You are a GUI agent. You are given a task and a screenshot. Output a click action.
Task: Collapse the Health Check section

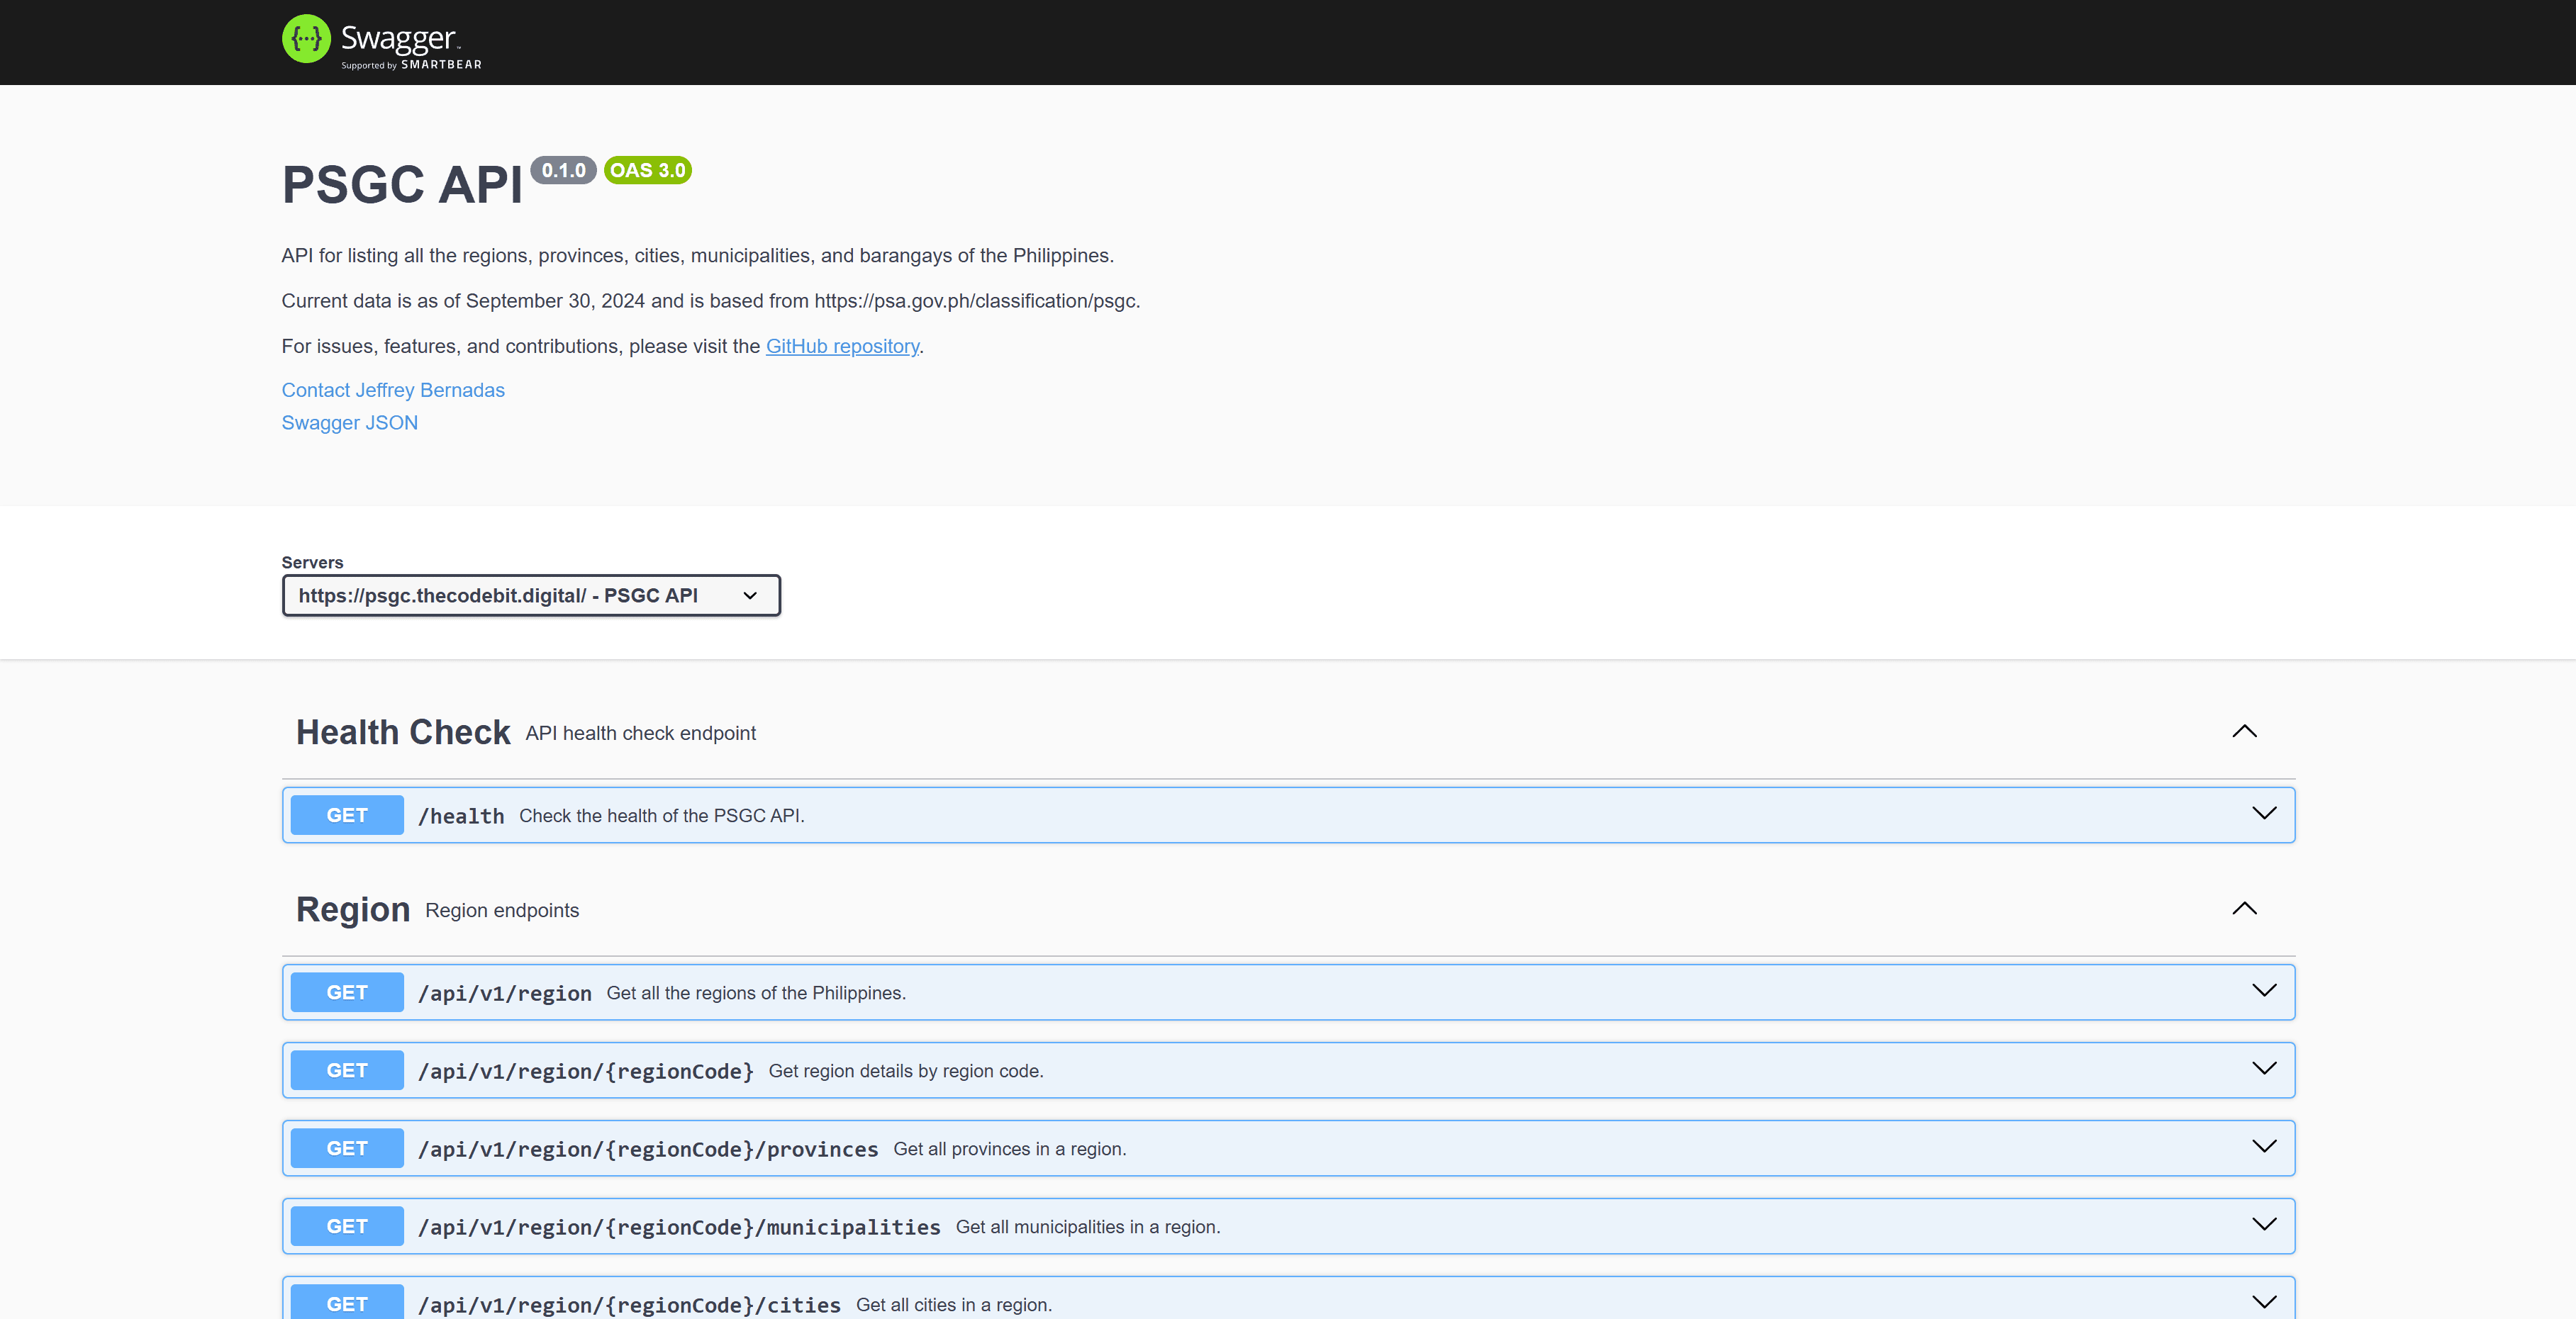[x=2245, y=731]
